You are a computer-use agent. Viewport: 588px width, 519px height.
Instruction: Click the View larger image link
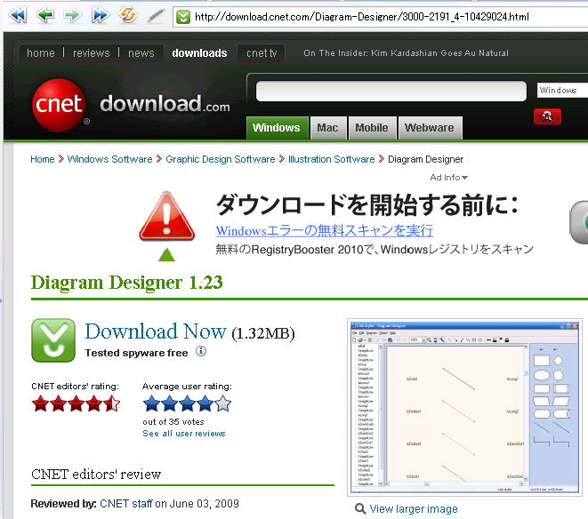click(414, 509)
